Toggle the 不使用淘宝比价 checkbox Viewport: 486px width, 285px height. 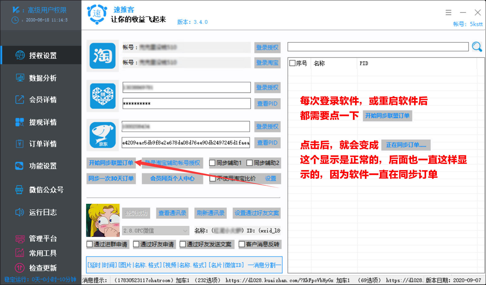click(x=212, y=178)
